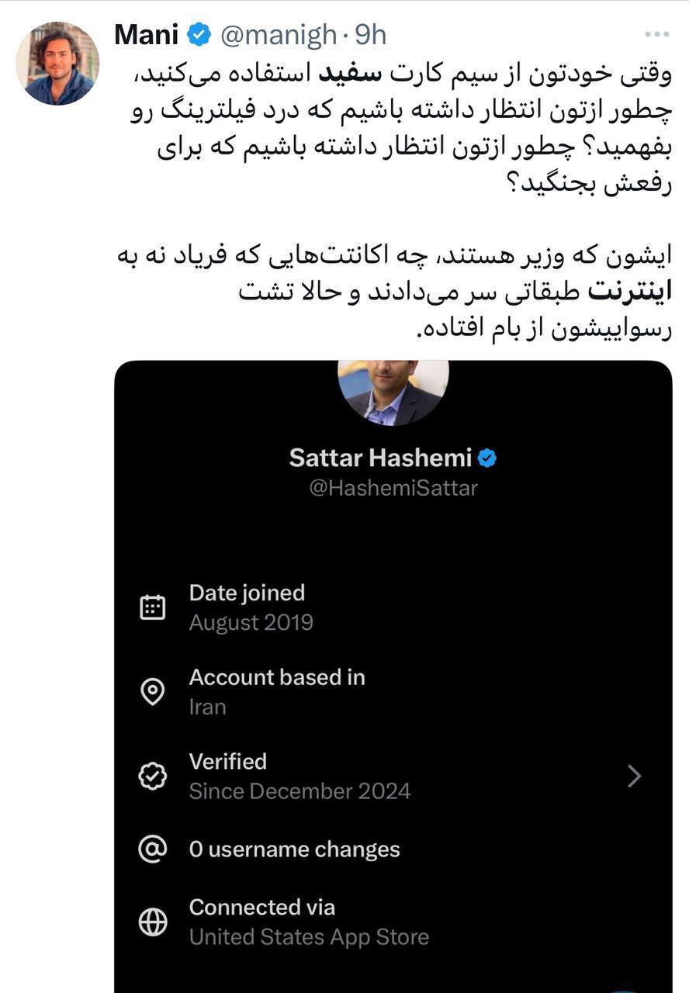The height and width of the screenshot is (993, 689).
Task: Click the globe icon next to Connected via
Action: [154, 922]
